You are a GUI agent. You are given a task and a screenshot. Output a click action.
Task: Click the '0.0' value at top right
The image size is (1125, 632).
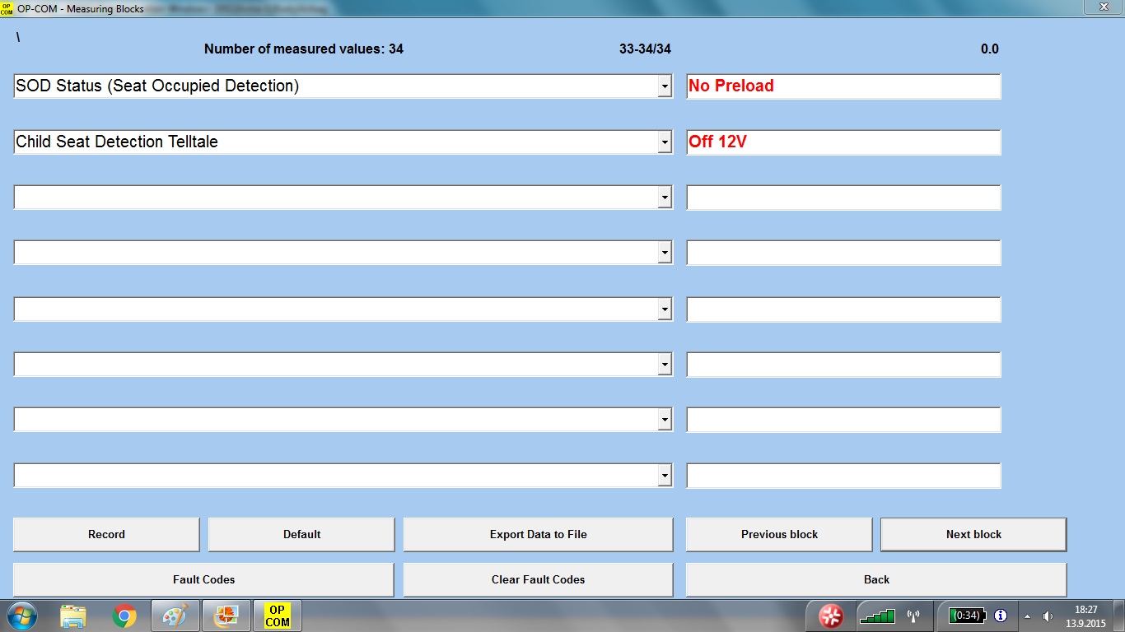coord(989,49)
